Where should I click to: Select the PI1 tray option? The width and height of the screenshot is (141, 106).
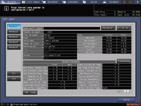[14, 73]
